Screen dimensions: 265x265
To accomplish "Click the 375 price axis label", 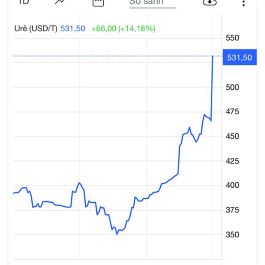I will [232, 210].
